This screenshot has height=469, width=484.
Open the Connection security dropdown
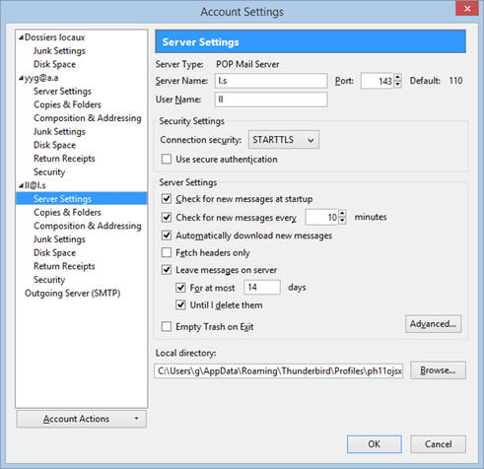pos(284,140)
